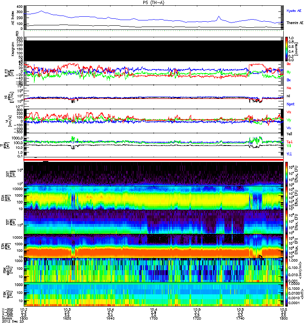Click the 10.3 X-GSE position value
This screenshot has width=307, height=327.
click(67, 309)
